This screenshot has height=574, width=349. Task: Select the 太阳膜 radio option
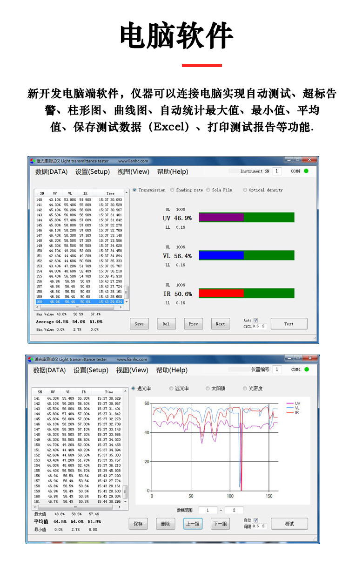(208, 389)
